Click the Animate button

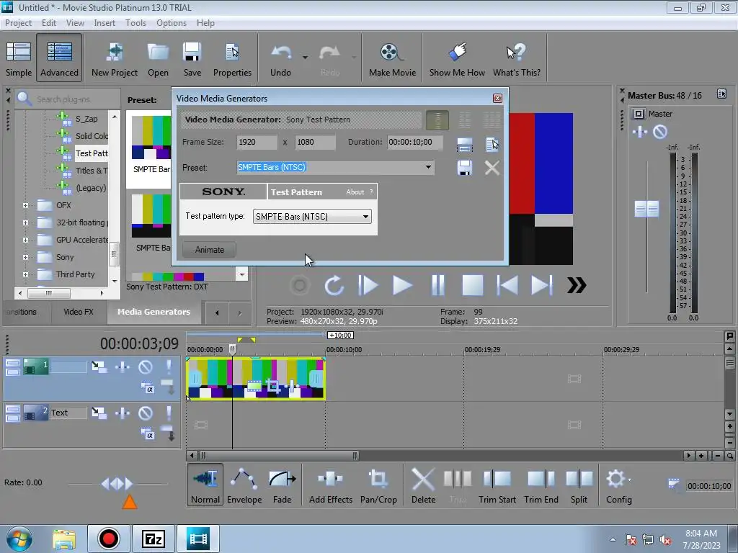coord(210,250)
